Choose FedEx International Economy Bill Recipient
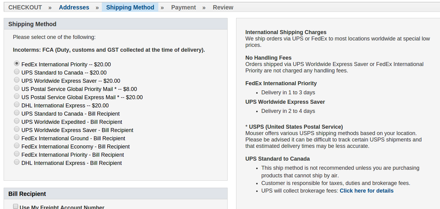The image size is (440, 209). [x=17, y=146]
